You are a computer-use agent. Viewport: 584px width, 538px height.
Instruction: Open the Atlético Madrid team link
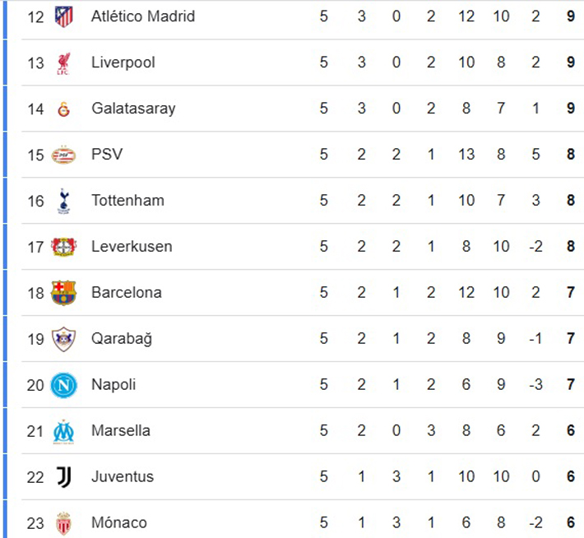(143, 16)
